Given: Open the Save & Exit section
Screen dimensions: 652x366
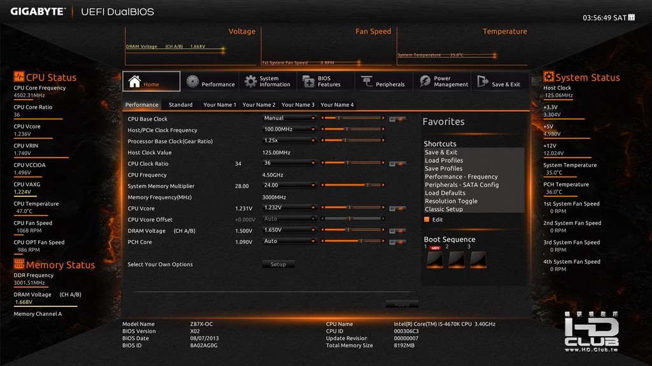Looking at the screenshot, I should pos(499,81).
